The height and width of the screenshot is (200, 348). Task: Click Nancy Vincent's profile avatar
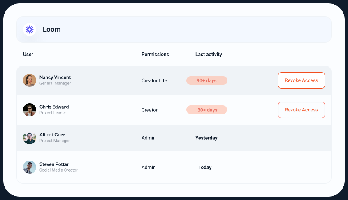[30, 80]
